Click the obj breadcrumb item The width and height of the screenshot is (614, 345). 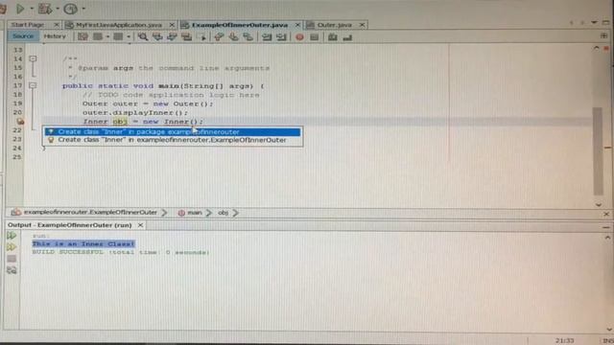coord(223,213)
